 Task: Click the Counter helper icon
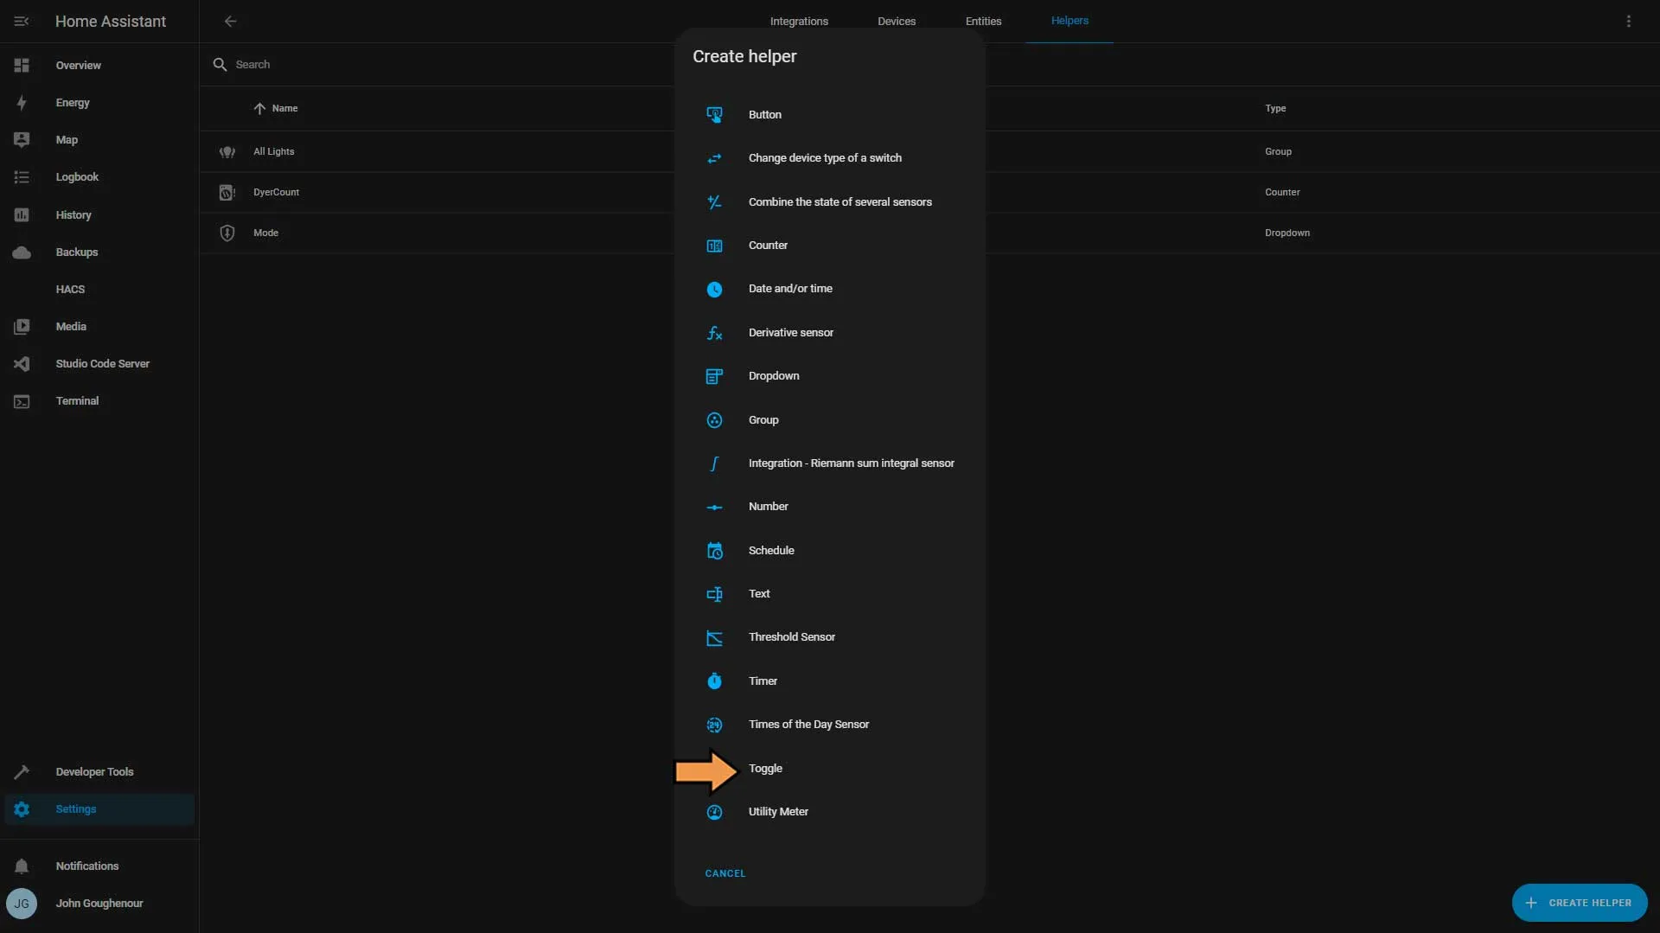(714, 246)
